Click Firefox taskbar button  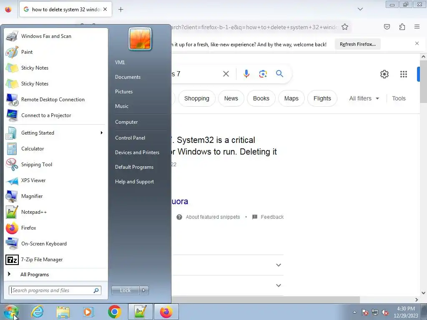point(166,312)
